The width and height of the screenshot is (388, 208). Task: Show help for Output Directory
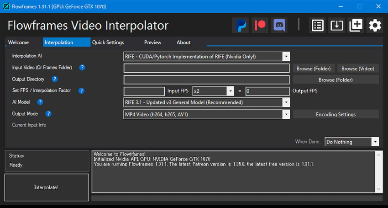click(x=55, y=79)
